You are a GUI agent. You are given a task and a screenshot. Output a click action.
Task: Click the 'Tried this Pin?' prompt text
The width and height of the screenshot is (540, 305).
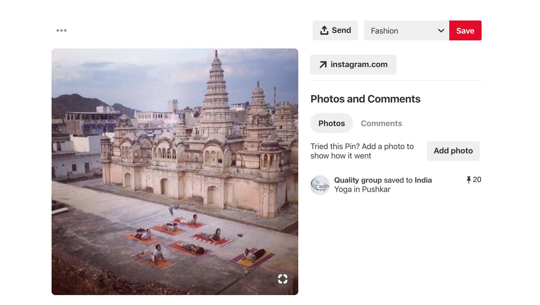[x=362, y=151]
